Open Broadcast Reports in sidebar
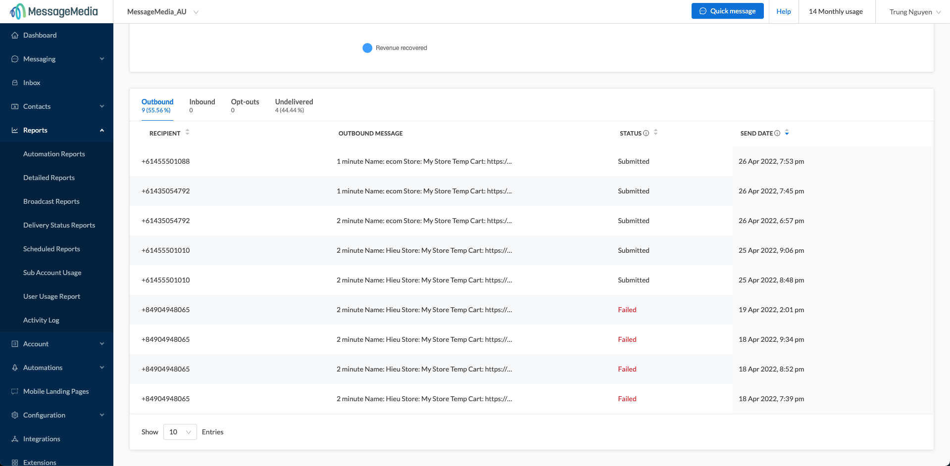This screenshot has width=950, height=466. coord(51,201)
